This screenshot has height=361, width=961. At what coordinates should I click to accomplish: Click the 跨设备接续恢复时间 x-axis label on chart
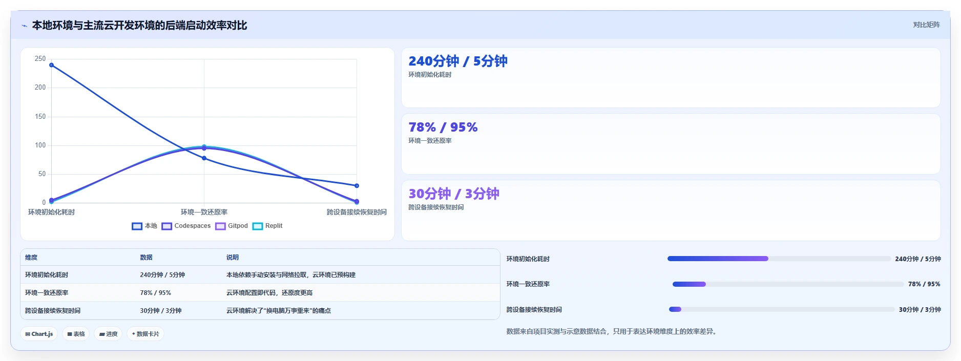(x=357, y=212)
